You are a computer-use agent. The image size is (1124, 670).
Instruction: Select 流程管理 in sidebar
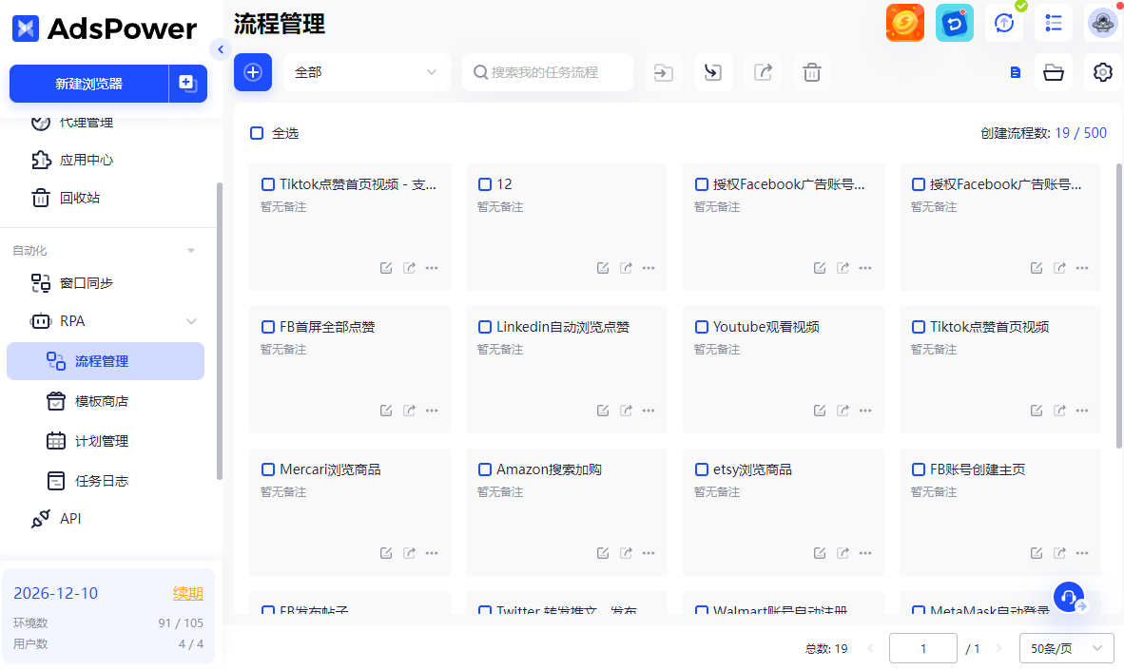pos(106,361)
